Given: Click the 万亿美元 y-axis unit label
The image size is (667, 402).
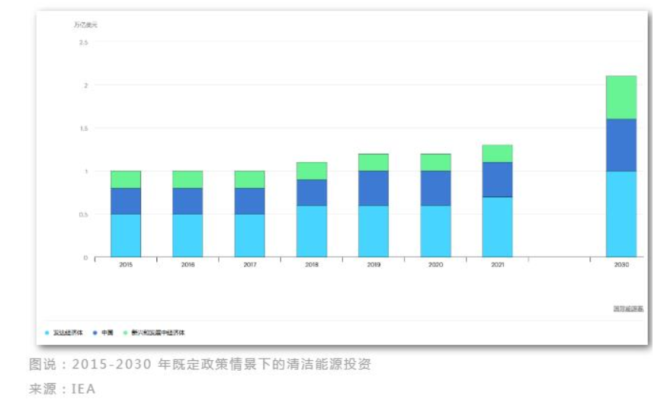Looking at the screenshot, I should tap(85, 25).
